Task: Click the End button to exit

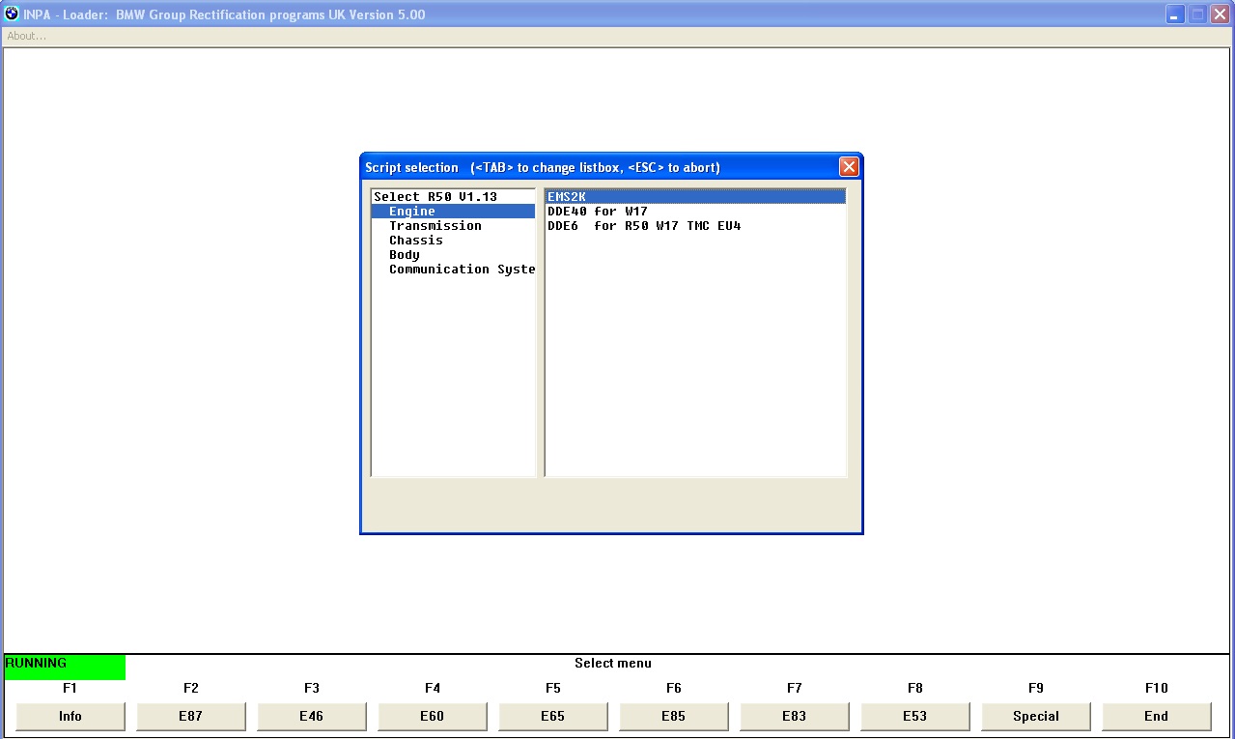Action: click(1156, 716)
